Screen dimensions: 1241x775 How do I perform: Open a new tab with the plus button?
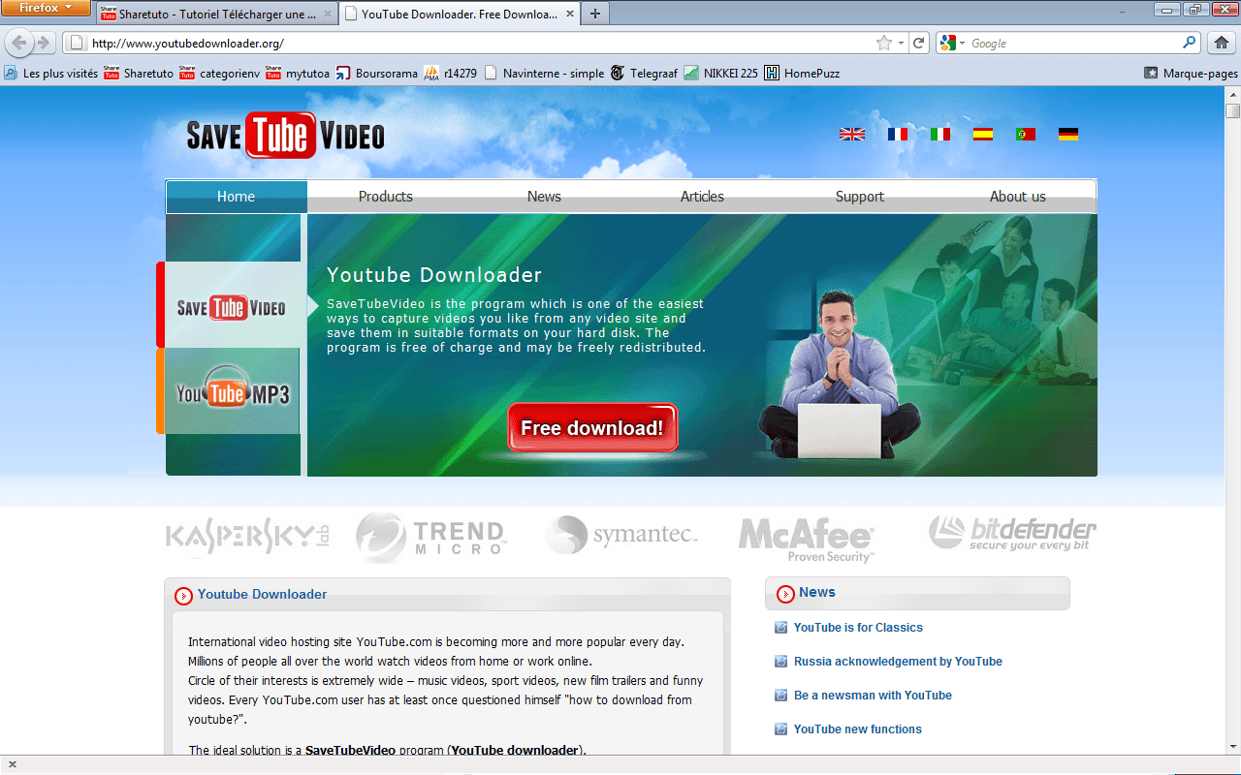[594, 14]
